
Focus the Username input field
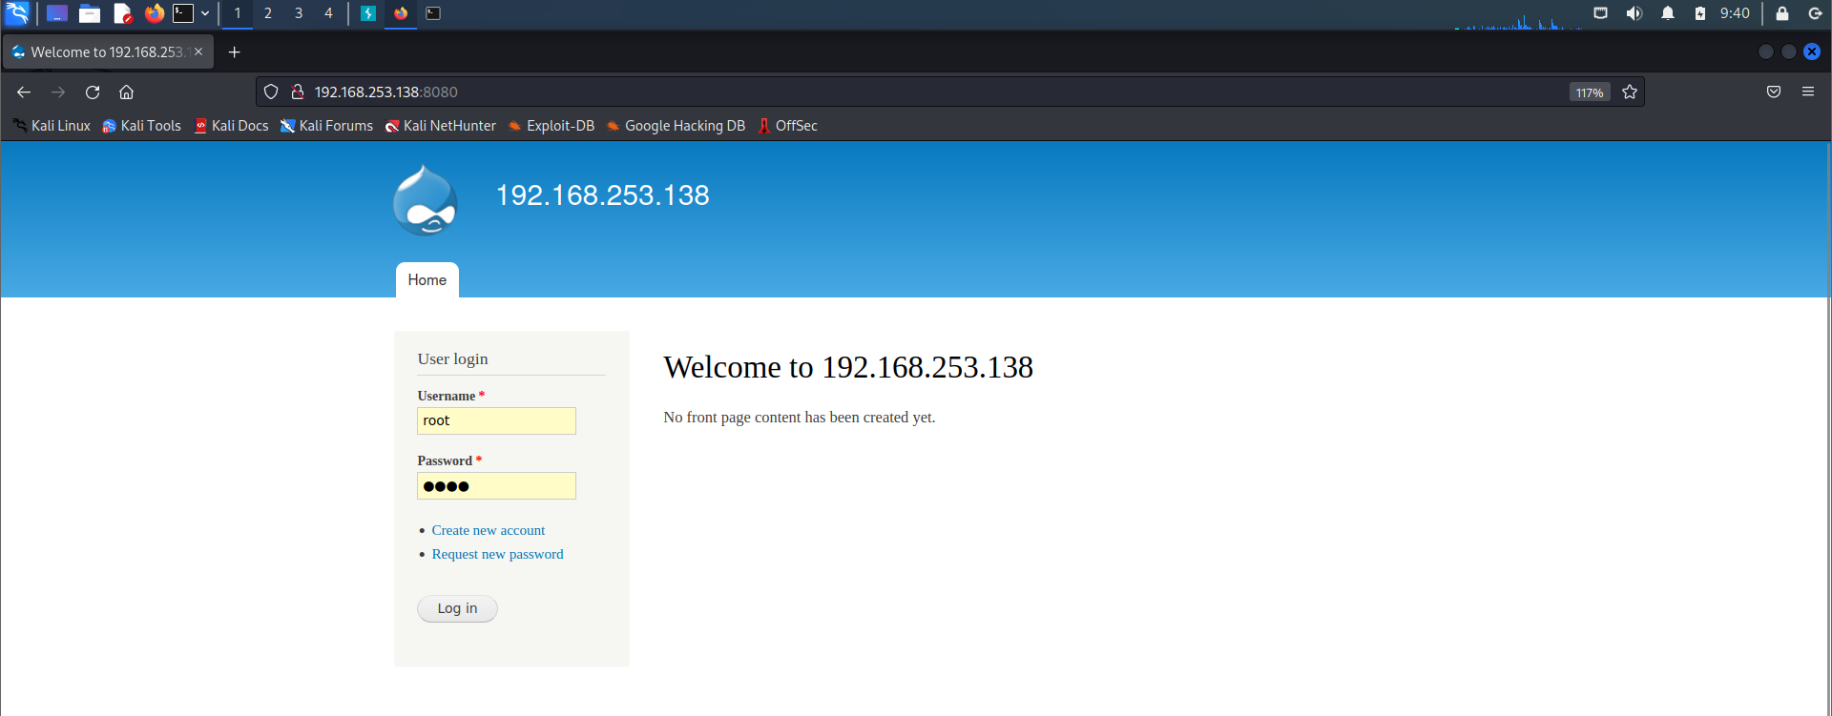(496, 421)
